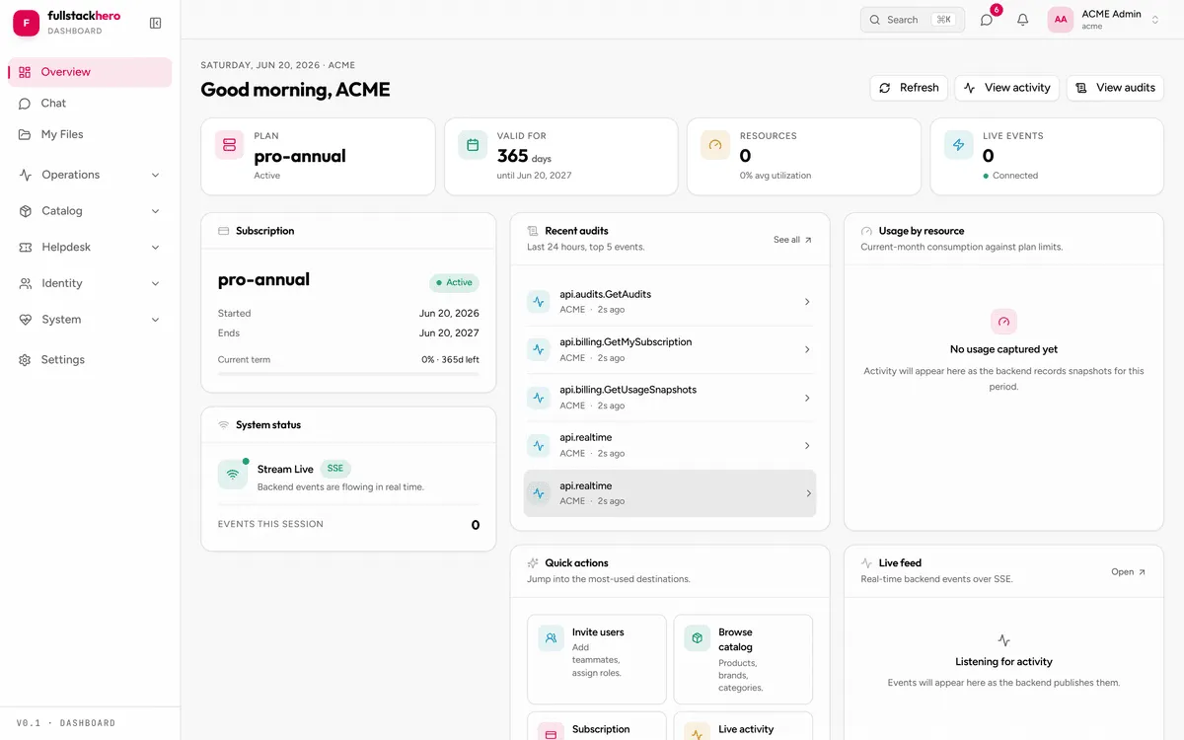Open api.billing.GetMySubscription row chevron
The width and height of the screenshot is (1184, 740).
point(807,349)
